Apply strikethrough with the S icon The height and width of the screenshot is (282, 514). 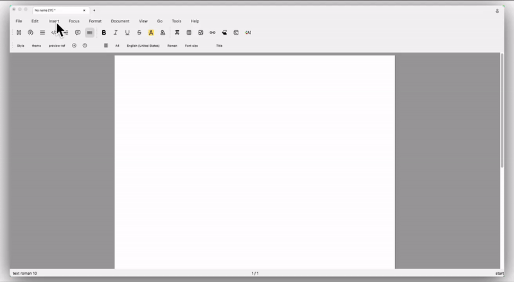point(139,33)
